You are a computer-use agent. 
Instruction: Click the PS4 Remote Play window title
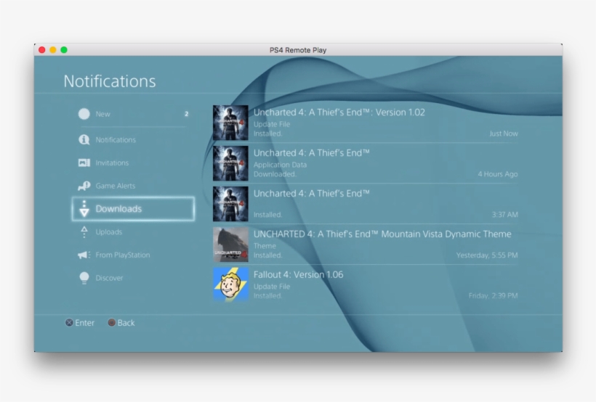tap(298, 50)
